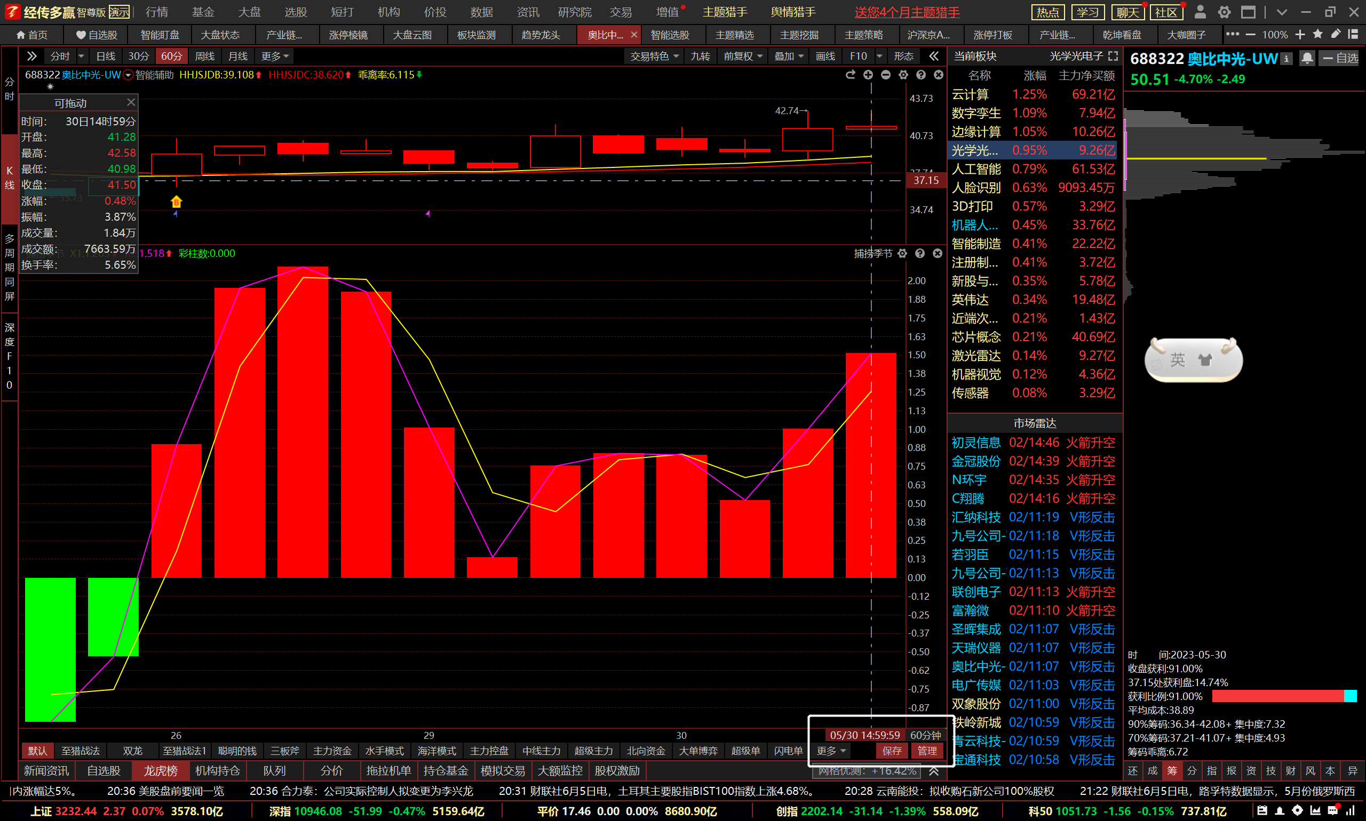This screenshot has height=821, width=1366.
Task: Open K-line chart settings gear
Action: [x=903, y=75]
